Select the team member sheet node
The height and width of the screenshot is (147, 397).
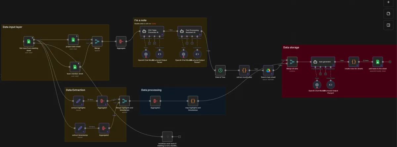click(x=74, y=67)
